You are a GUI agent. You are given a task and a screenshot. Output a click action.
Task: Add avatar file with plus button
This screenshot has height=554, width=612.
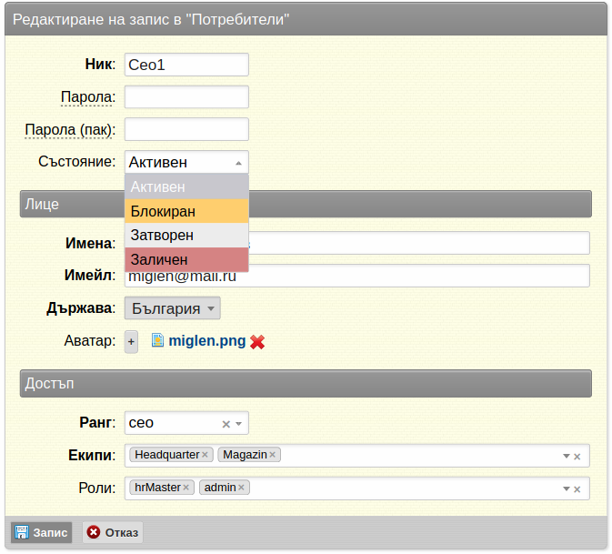coord(131,342)
